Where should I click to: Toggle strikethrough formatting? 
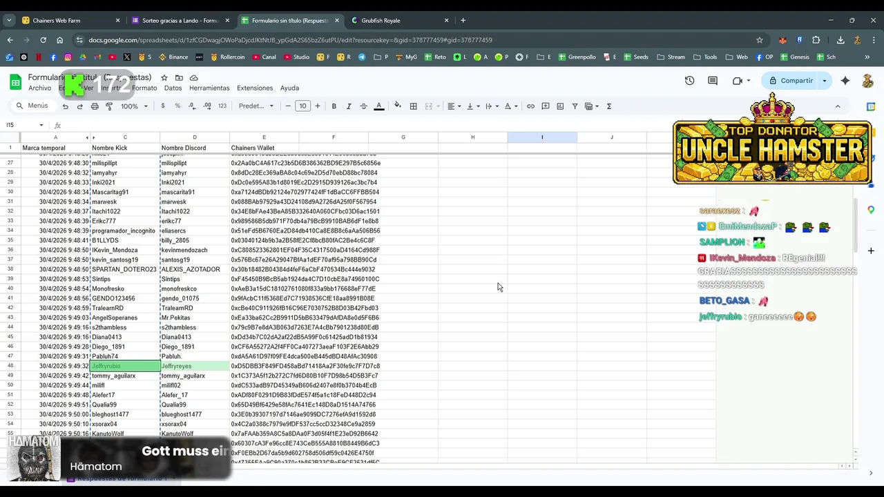pos(363,106)
